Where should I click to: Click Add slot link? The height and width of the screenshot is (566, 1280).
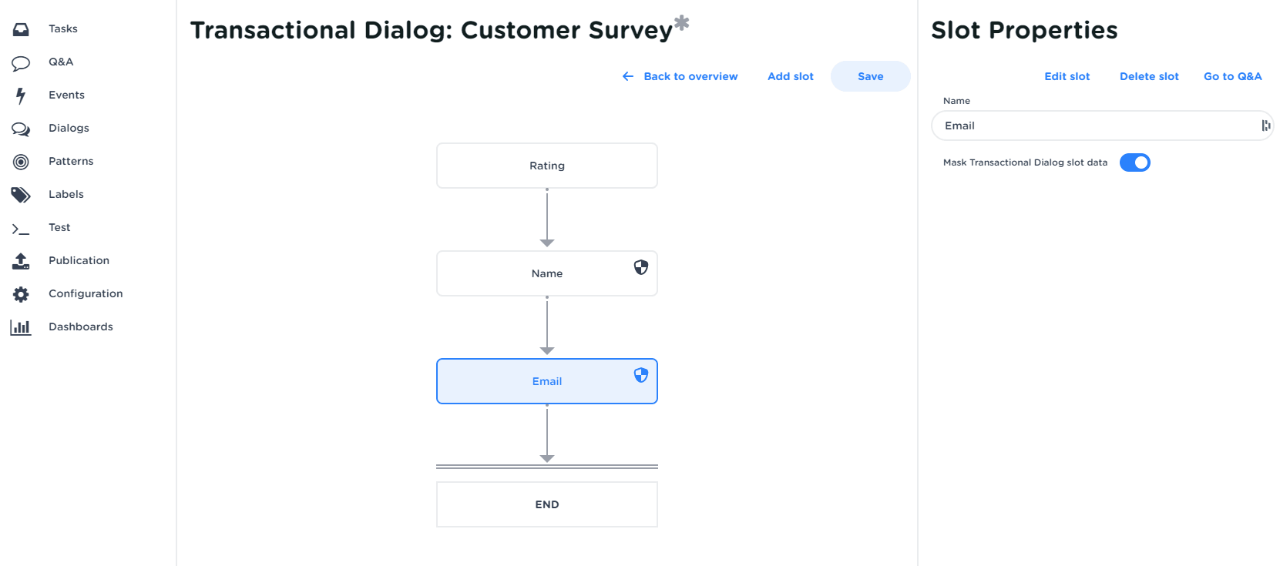(790, 76)
